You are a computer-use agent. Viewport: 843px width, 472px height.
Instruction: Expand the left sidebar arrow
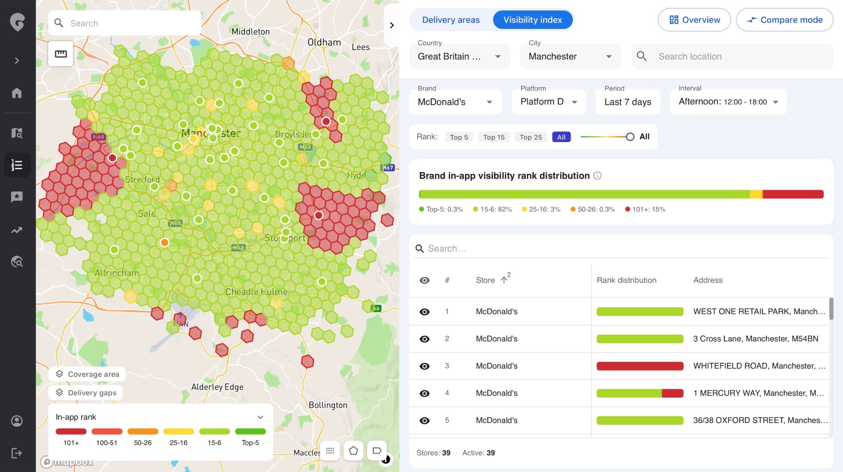click(17, 61)
